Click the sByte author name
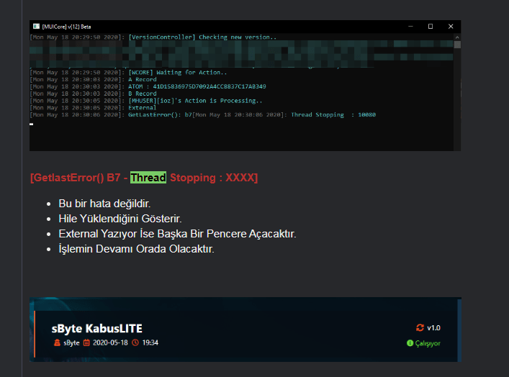 pos(71,342)
